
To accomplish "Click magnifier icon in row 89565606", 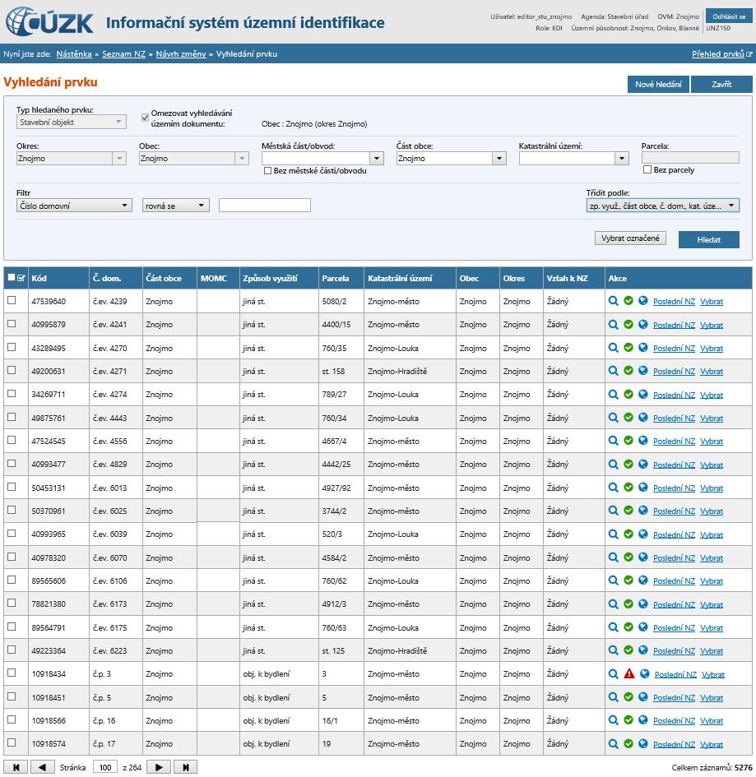I will 613,580.
